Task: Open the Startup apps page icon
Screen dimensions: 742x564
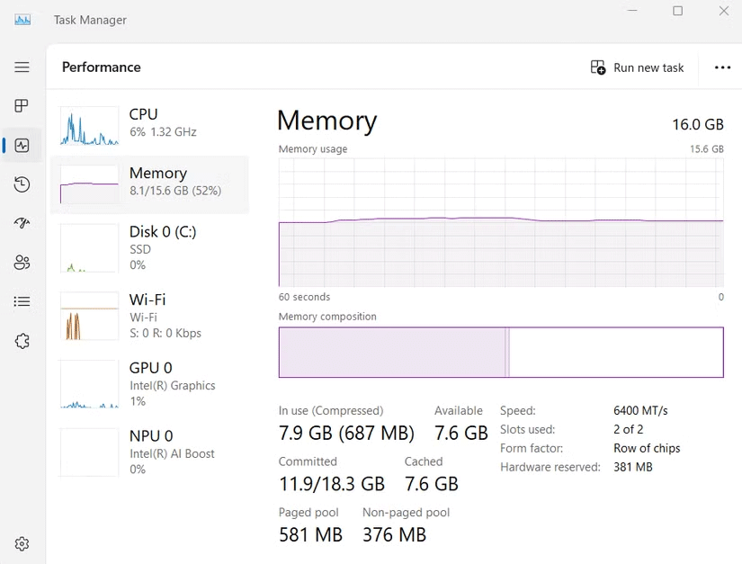Action: coord(22,224)
